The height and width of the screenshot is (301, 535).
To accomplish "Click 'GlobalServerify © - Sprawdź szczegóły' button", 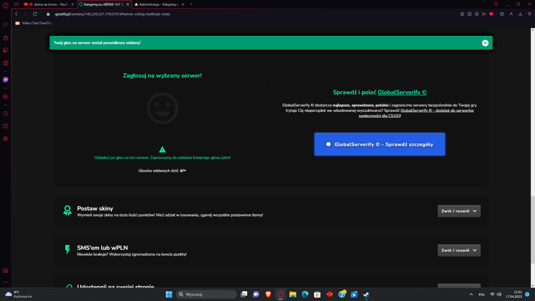I will pyautogui.click(x=379, y=144).
